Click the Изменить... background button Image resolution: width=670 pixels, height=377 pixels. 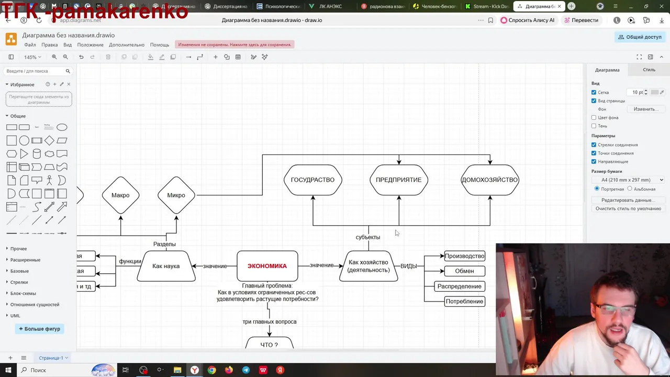[645, 109]
